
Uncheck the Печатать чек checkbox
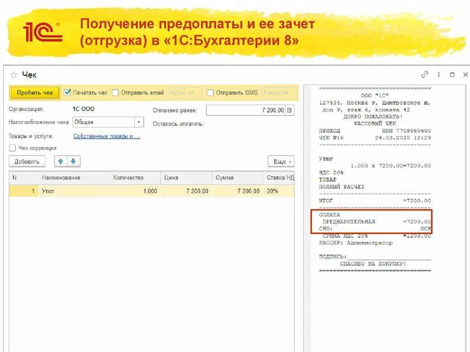(x=67, y=93)
